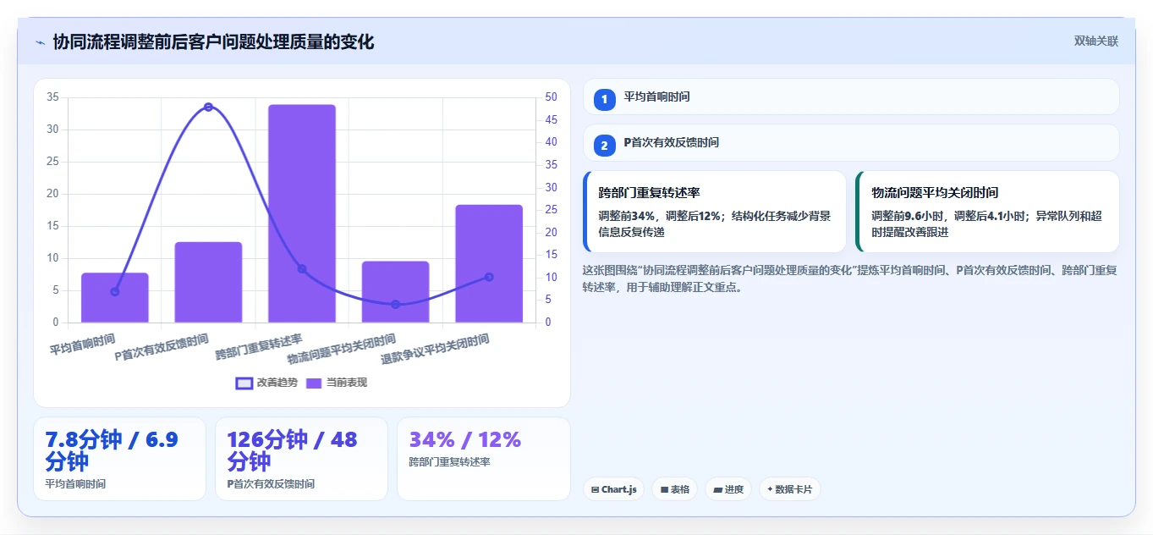Select the 平均首响时间 bar in chart
This screenshot has height=535, width=1153.
click(x=115, y=298)
